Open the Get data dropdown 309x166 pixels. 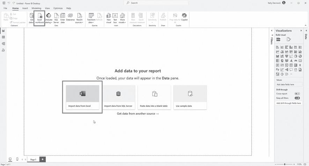(31, 18)
